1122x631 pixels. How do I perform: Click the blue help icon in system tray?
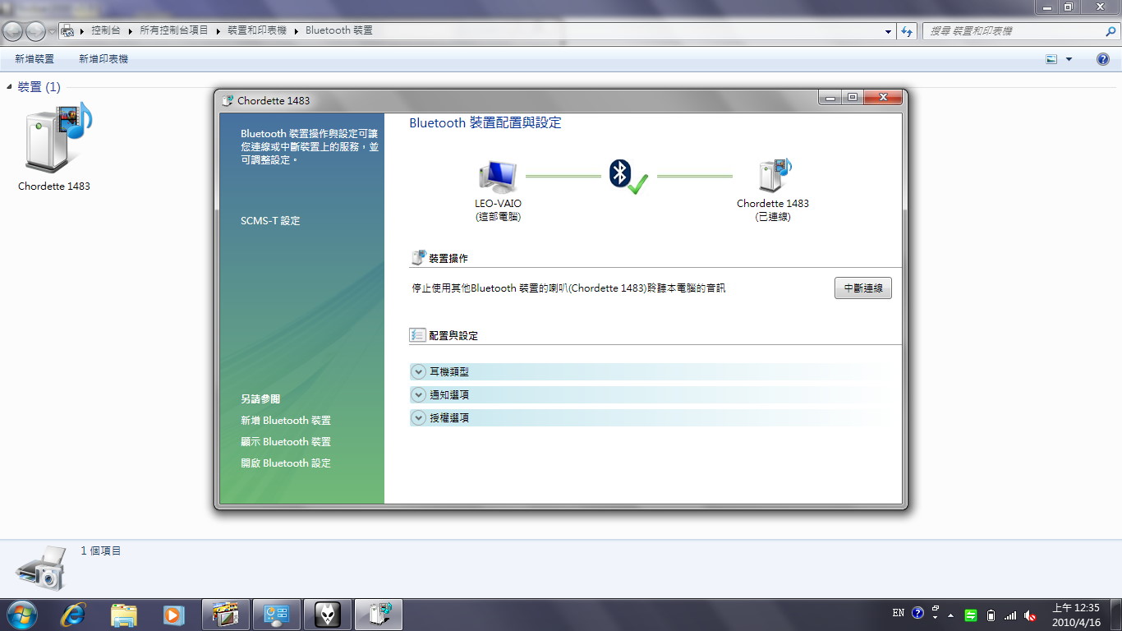(x=917, y=614)
